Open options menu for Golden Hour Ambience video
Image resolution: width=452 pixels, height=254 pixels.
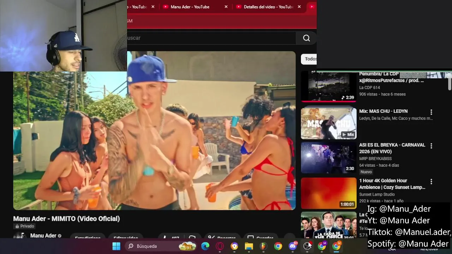pos(431,182)
